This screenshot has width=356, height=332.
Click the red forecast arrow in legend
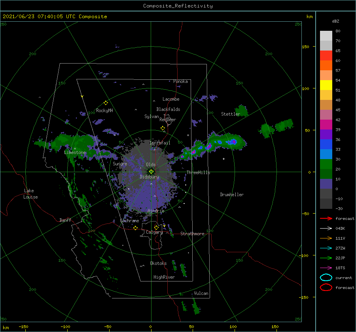point(326,218)
